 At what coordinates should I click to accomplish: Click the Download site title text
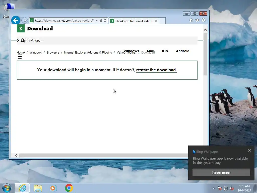(40, 29)
